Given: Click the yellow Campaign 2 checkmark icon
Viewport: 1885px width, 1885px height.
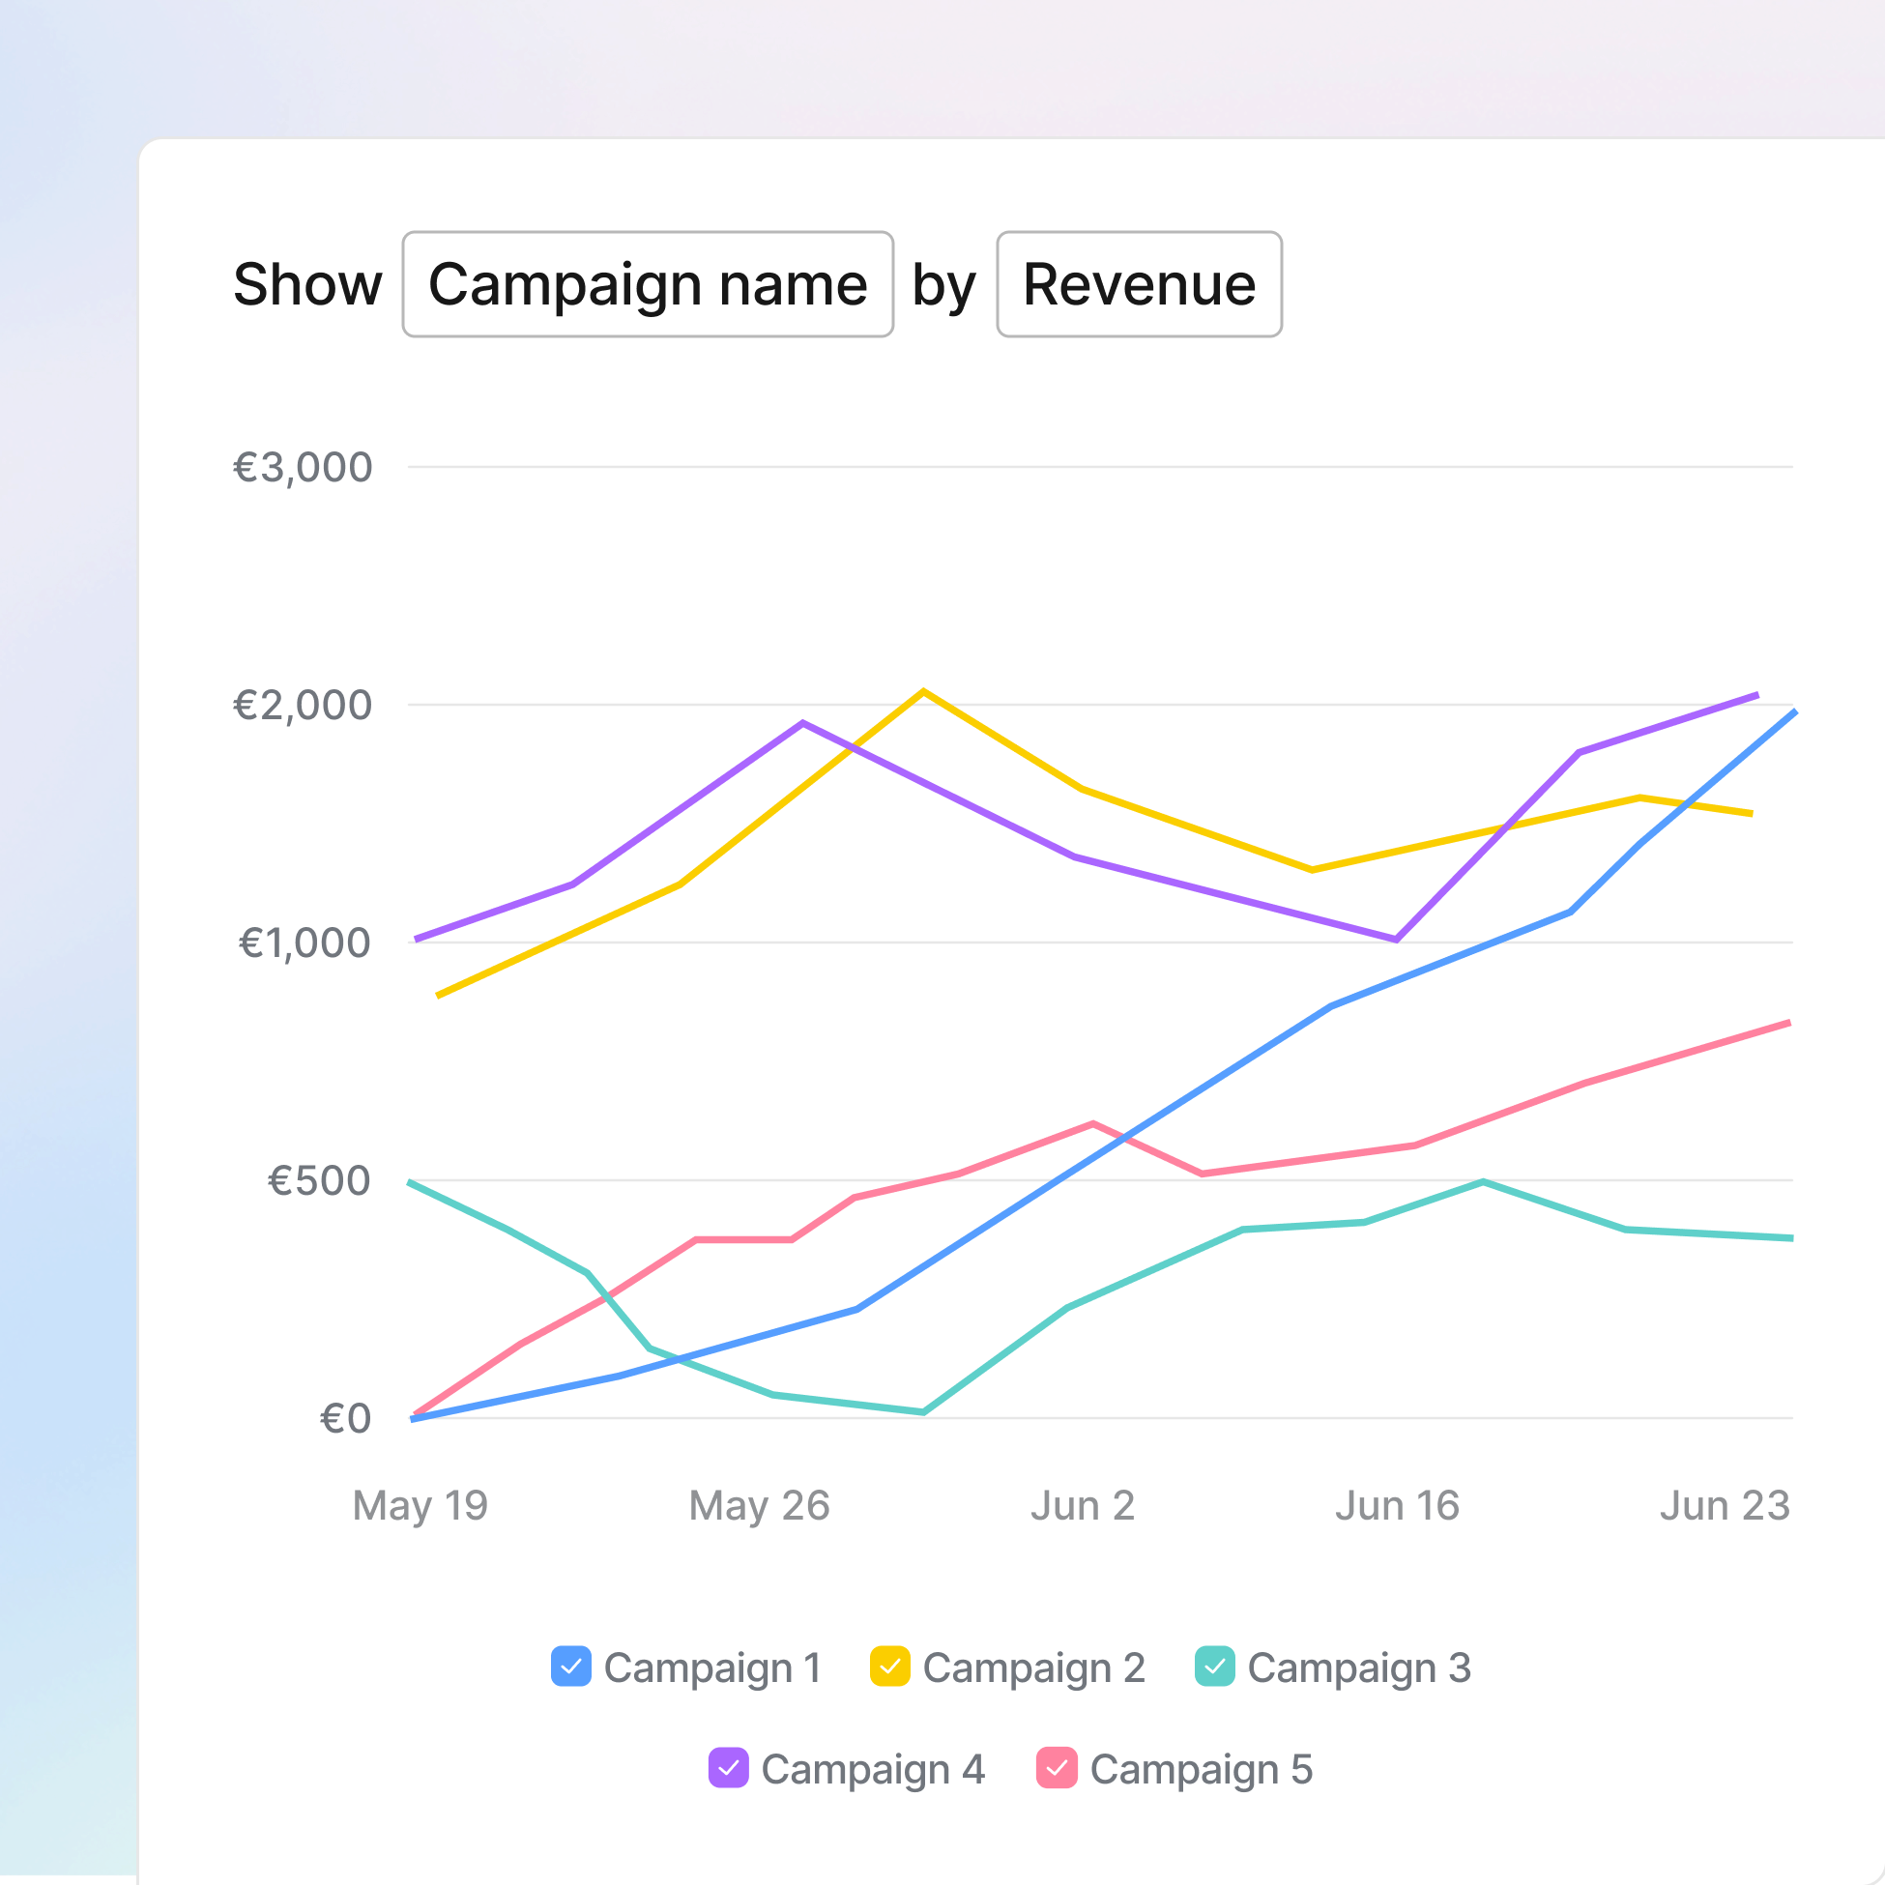Looking at the screenshot, I should tap(891, 1668).
